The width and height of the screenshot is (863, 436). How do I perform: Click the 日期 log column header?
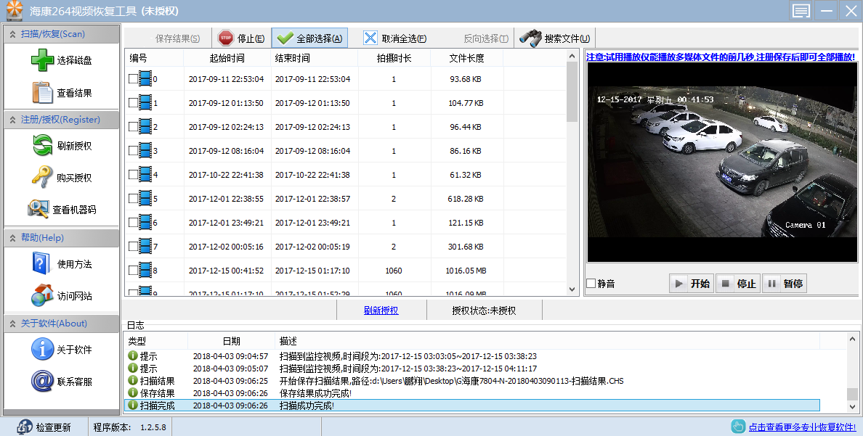pyautogui.click(x=231, y=341)
